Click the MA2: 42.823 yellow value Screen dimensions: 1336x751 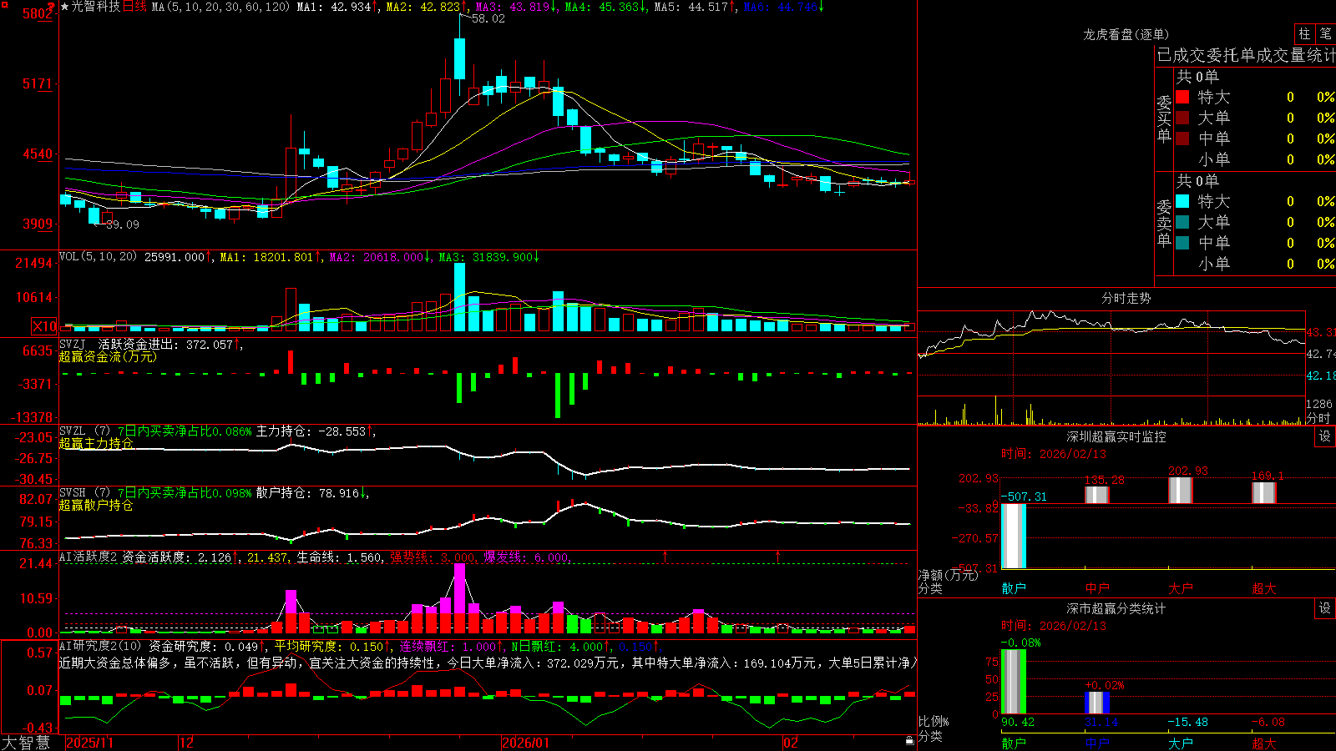[x=423, y=7]
